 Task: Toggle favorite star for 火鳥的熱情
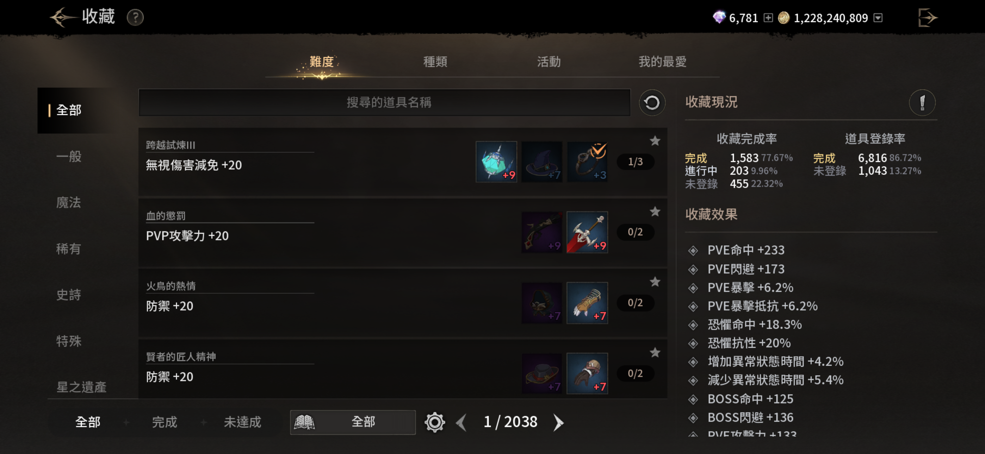point(655,282)
